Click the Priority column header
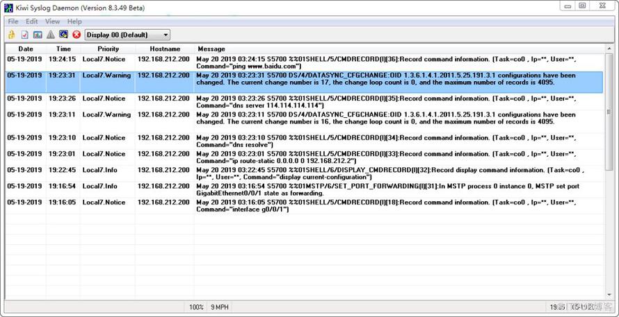The image size is (619, 317). coord(108,49)
